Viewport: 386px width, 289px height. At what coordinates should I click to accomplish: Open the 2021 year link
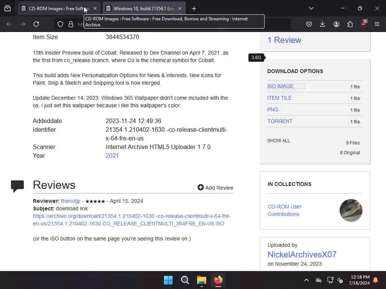[112, 155]
